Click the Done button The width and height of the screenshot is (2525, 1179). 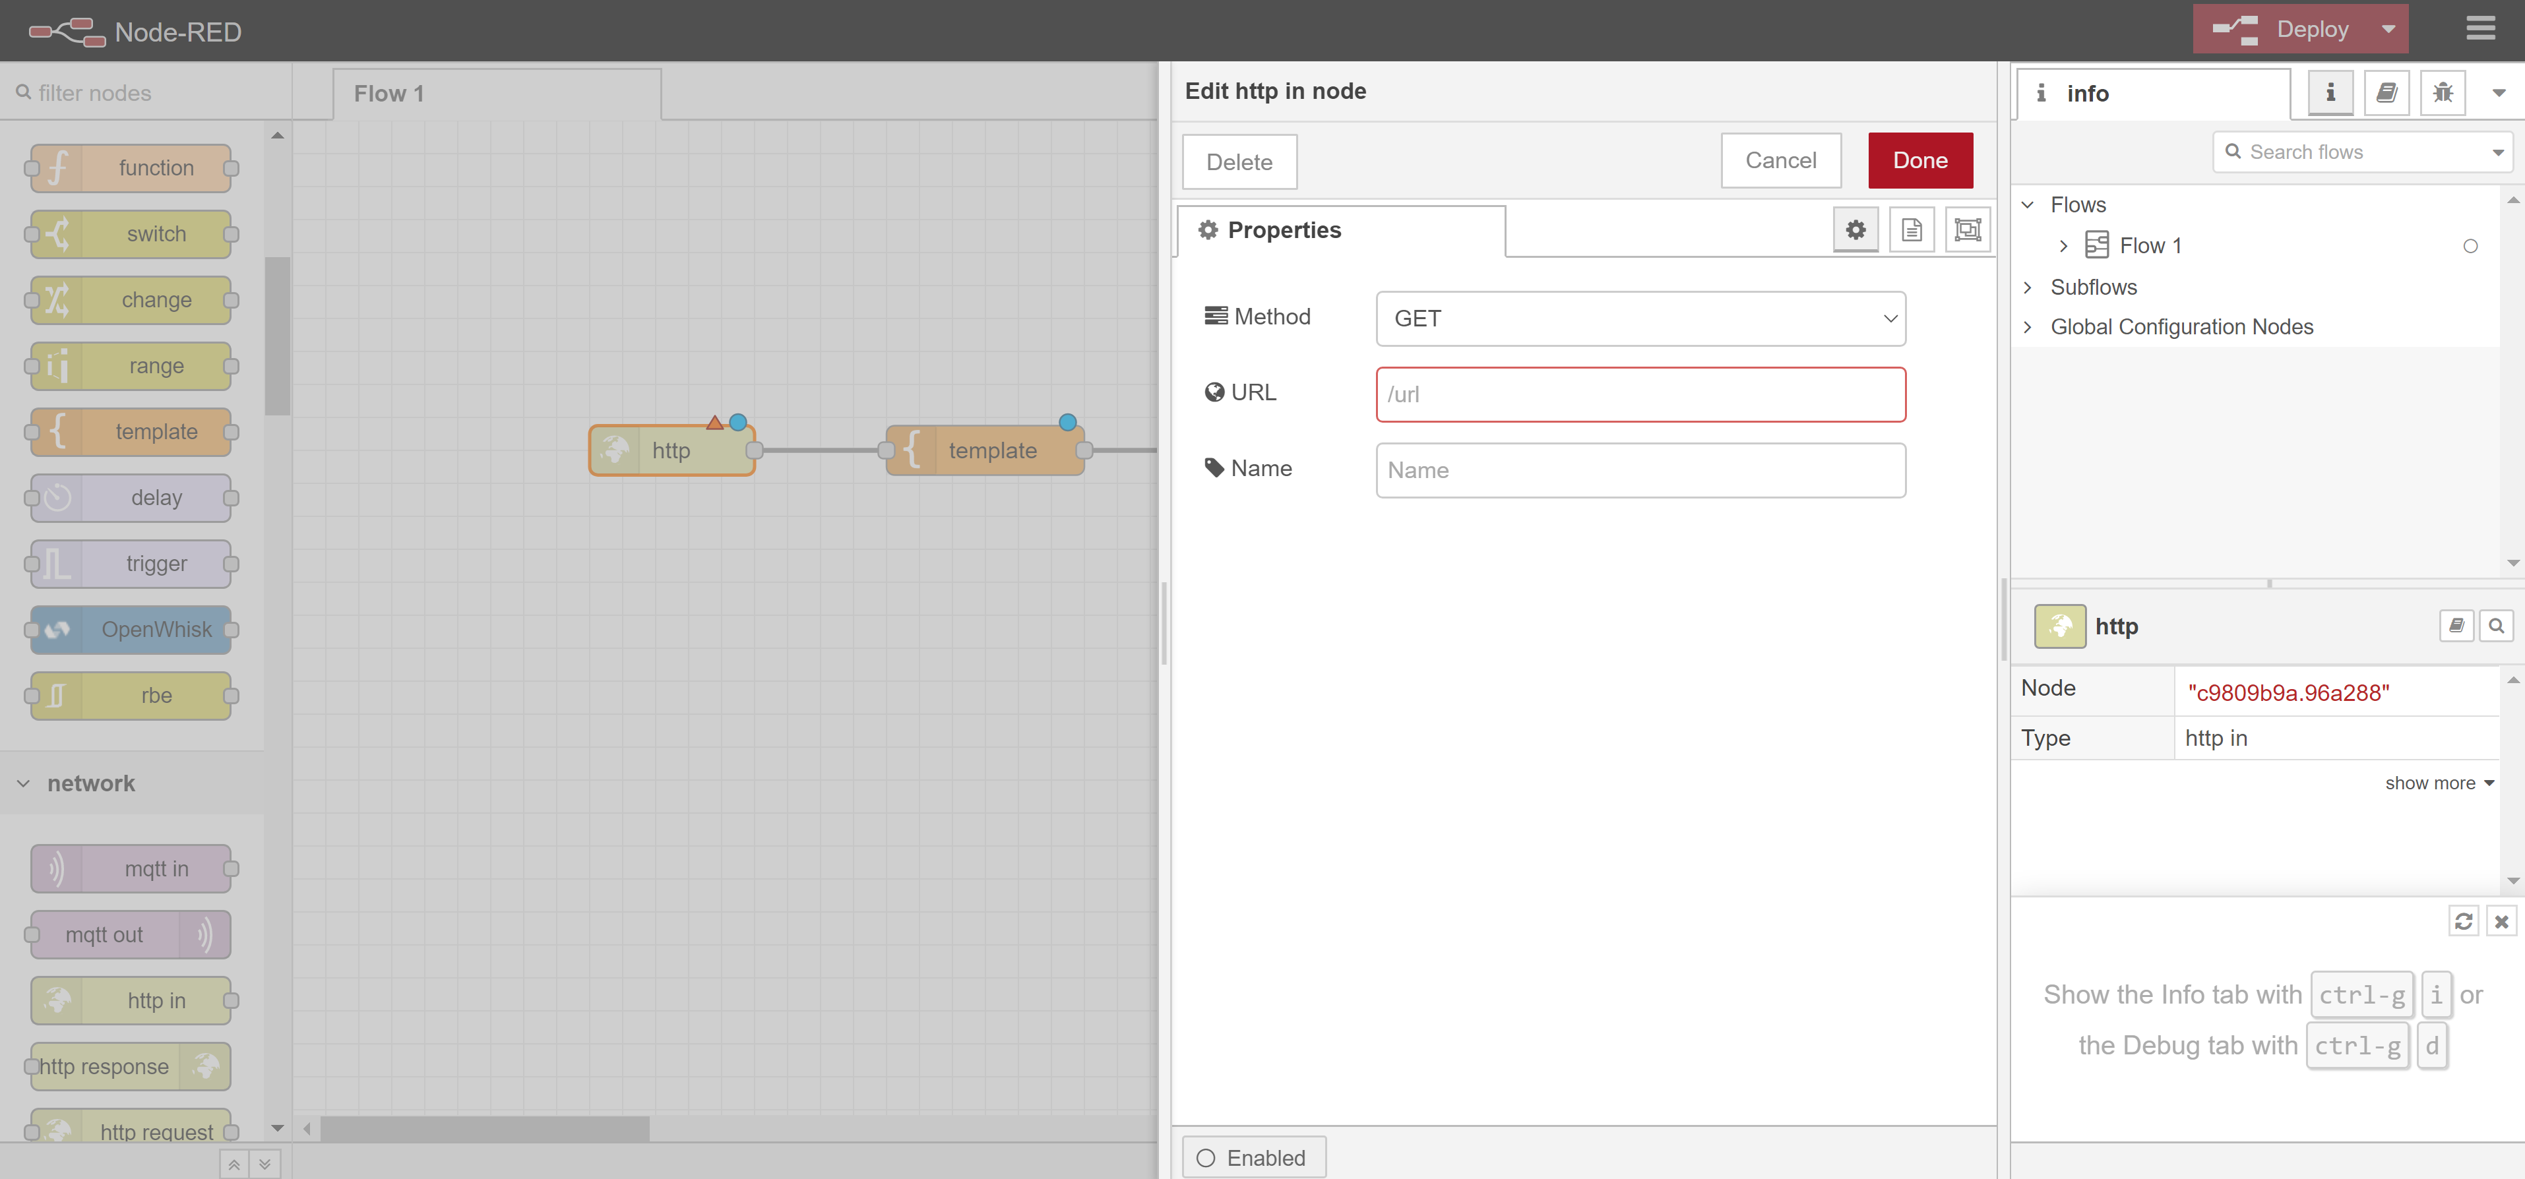[1919, 161]
